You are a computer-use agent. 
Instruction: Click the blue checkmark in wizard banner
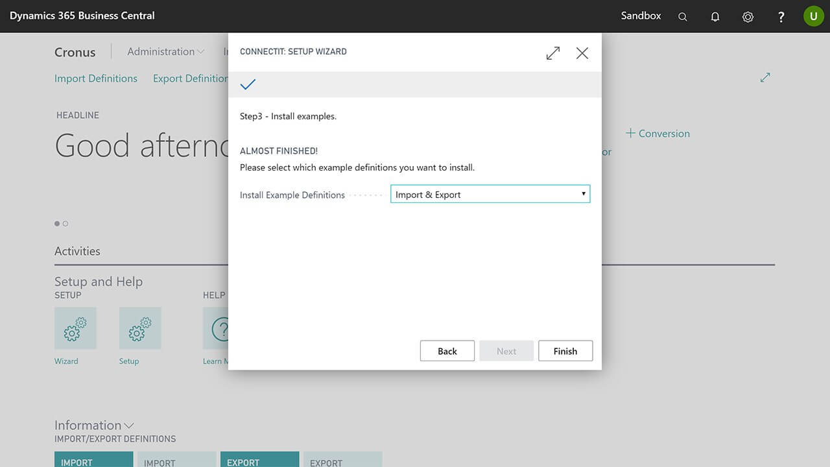[248, 84]
